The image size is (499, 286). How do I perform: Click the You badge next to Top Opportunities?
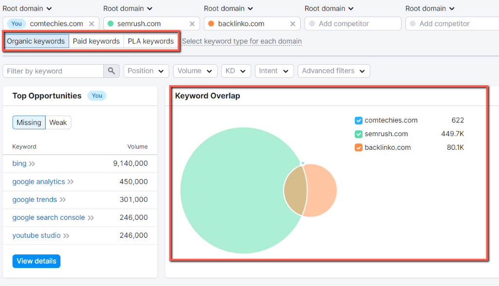(96, 96)
